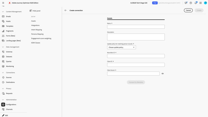Screen dimensions: 208x117
Task: Click the user profile avatar
Action: coord(206,3)
